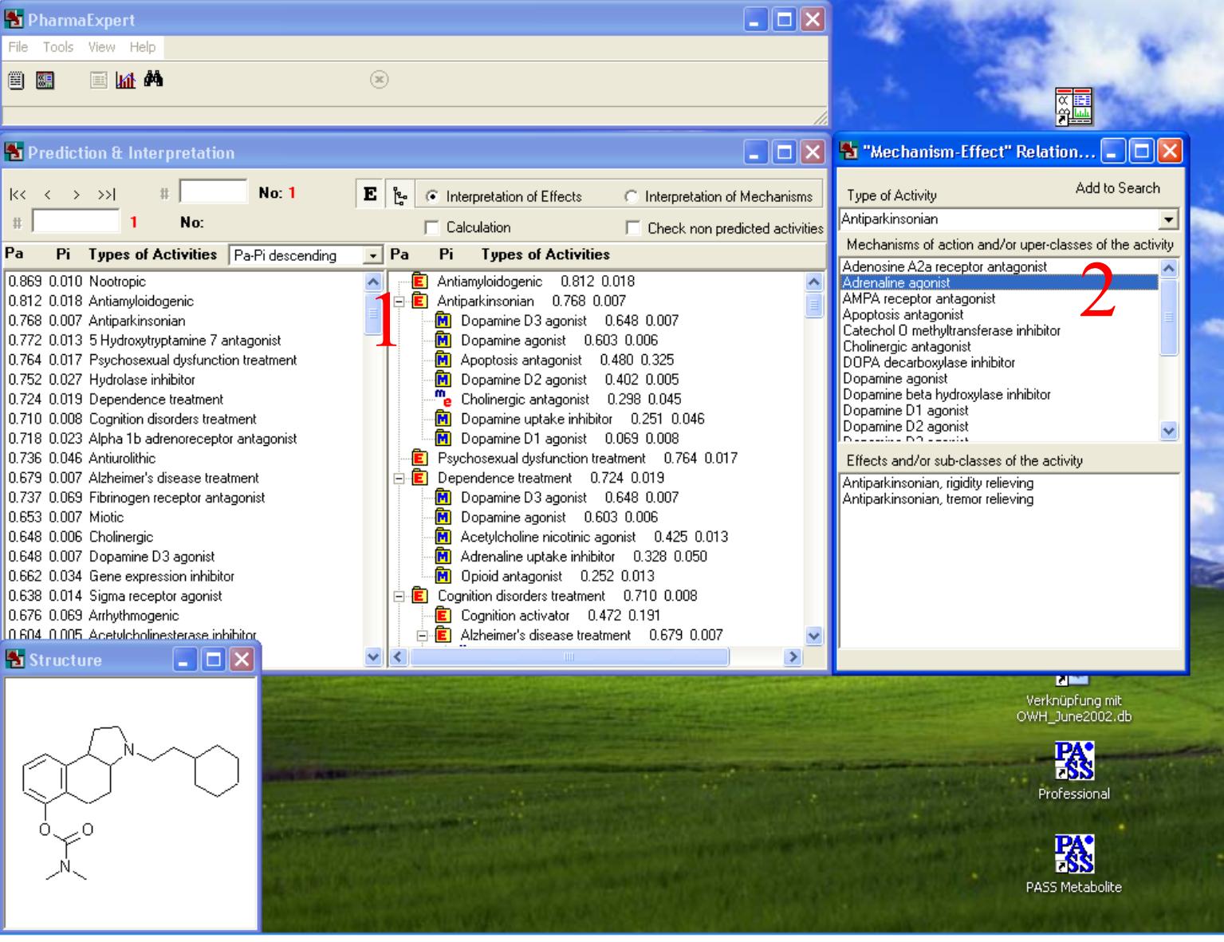The height and width of the screenshot is (942, 1224).
Task: Select PASS Professional desktop icon
Action: (1074, 771)
